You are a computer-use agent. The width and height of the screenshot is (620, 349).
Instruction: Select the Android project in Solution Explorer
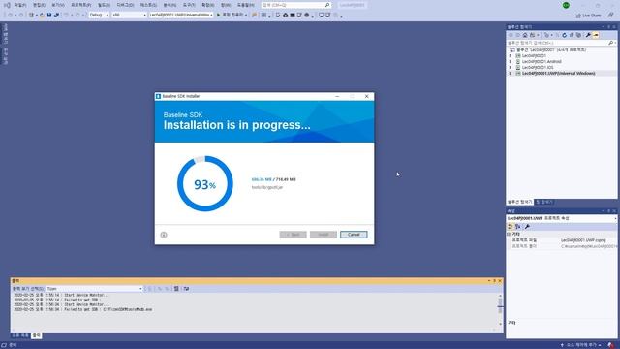[542, 62]
